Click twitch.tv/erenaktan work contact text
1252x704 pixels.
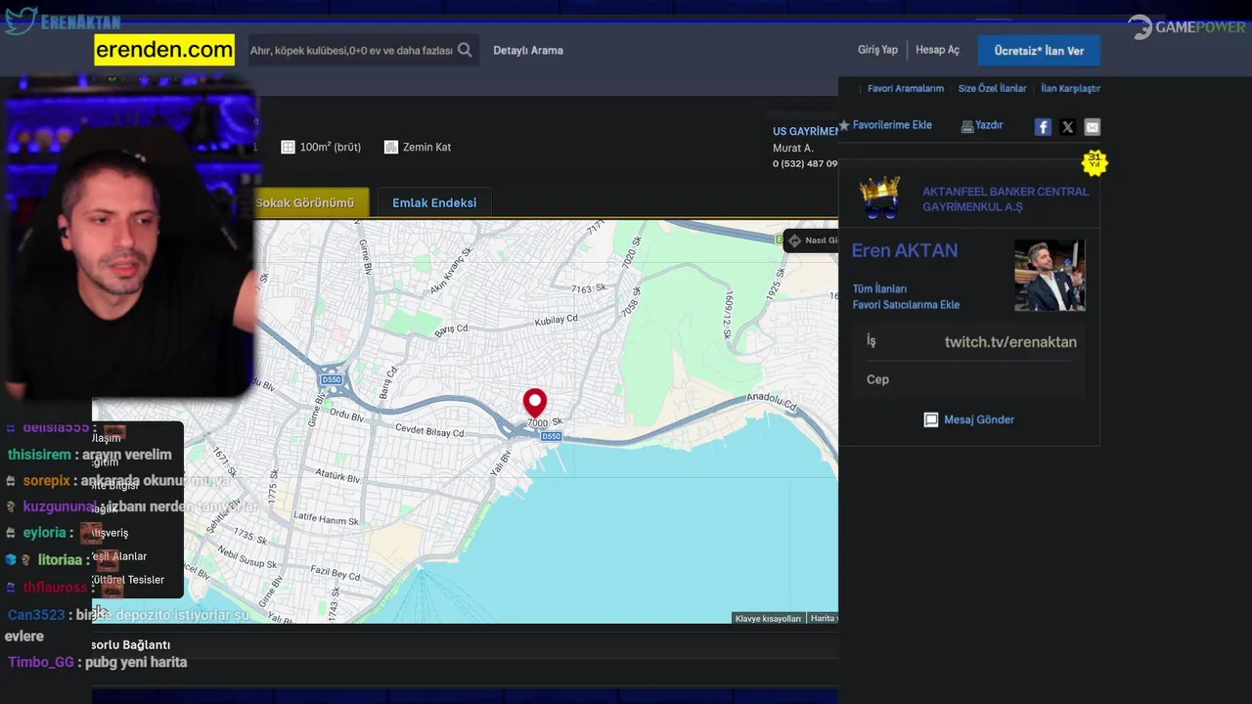tap(1010, 341)
